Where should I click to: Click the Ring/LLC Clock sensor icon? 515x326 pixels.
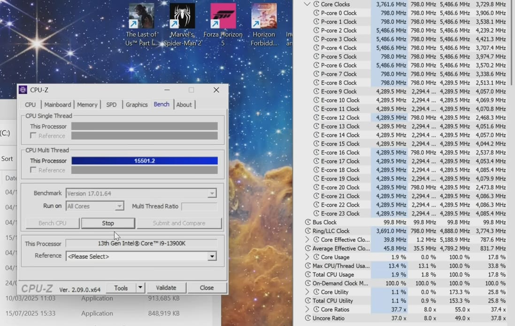[x=308, y=231]
